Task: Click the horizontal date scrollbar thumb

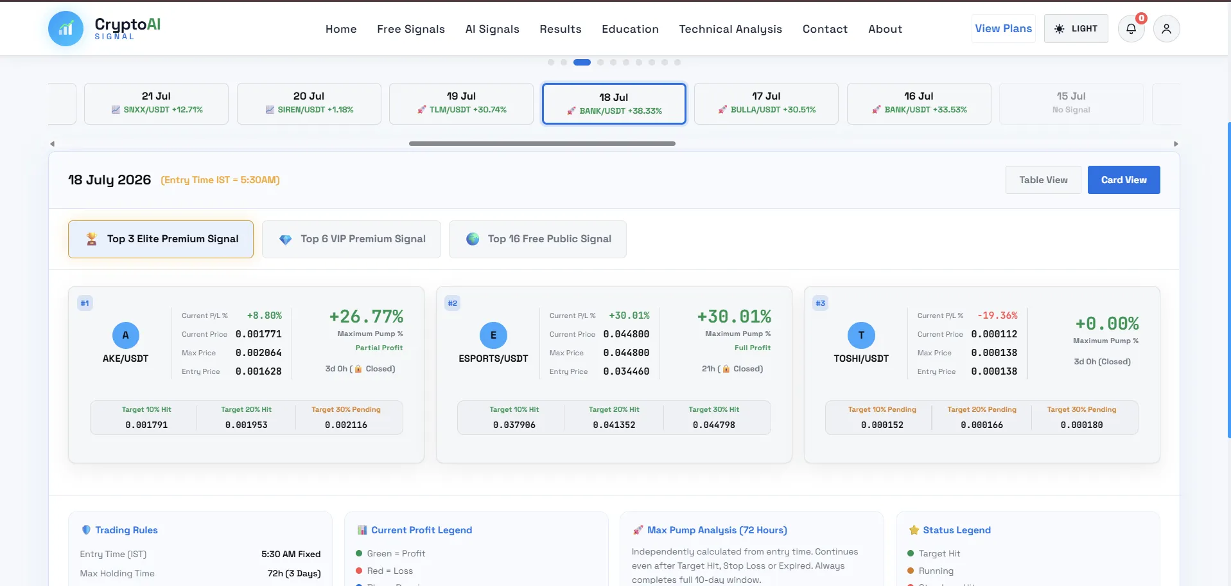Action: [542, 143]
